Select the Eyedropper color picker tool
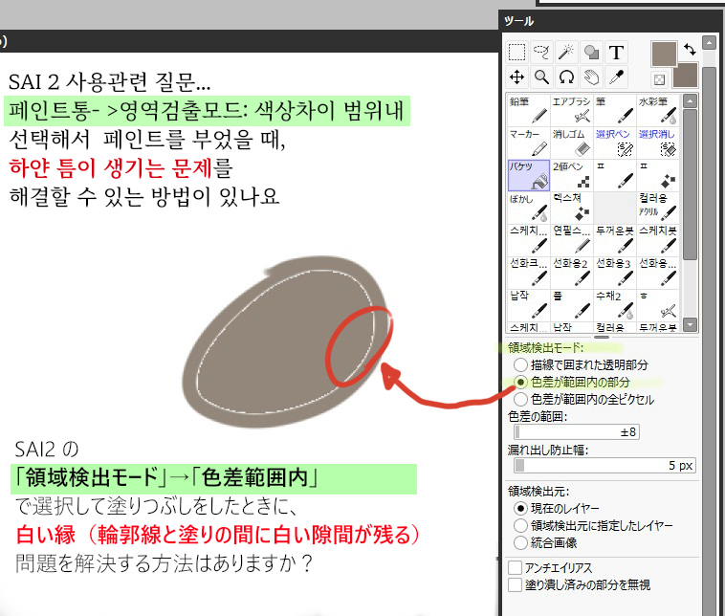 (x=616, y=77)
